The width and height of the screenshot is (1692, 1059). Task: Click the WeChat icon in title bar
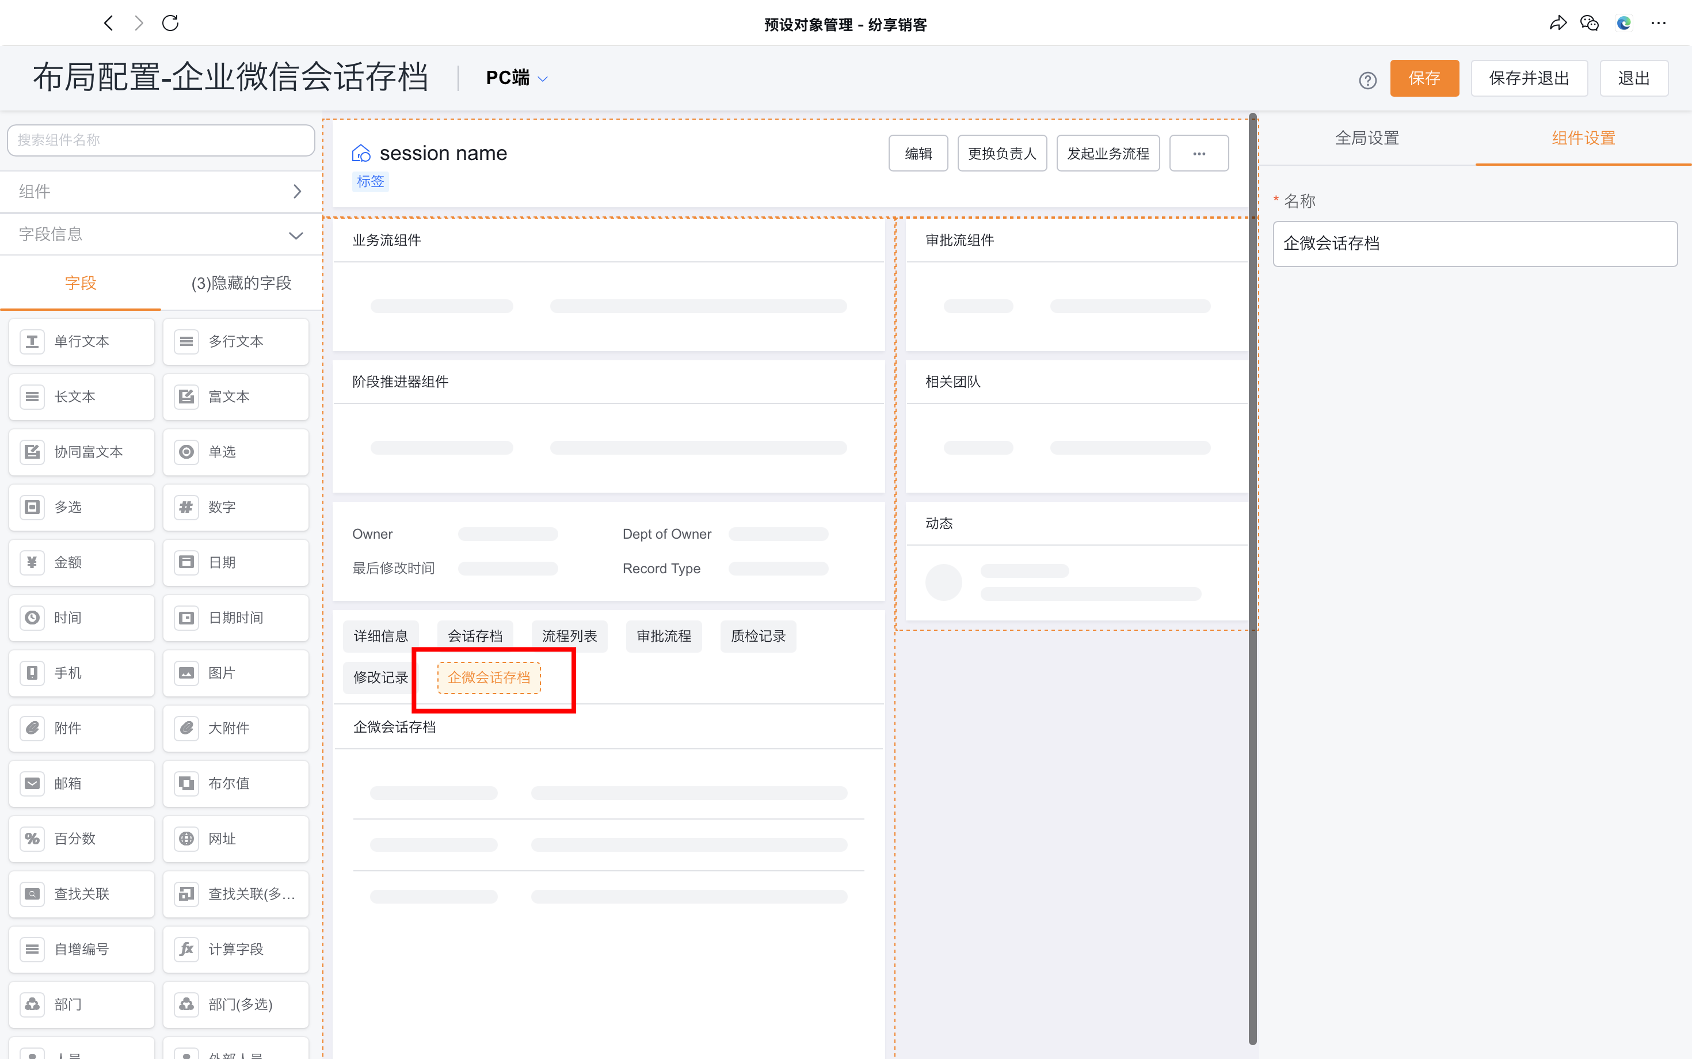[x=1589, y=23]
